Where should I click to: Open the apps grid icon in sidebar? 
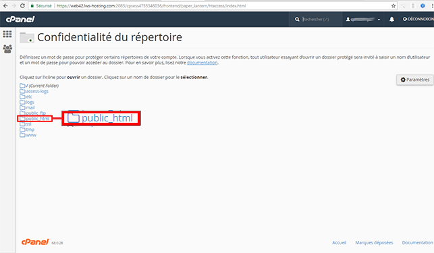coord(7,34)
